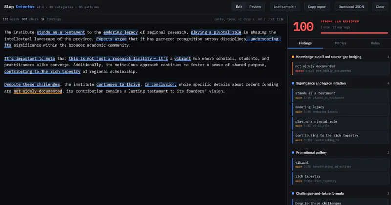Viewport: 391px width, 205px height.
Task: Open the Load sample dropdown
Action: pyautogui.click(x=284, y=7)
